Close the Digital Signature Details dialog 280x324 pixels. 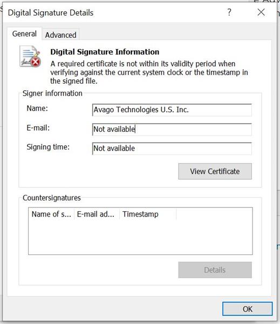[261, 12]
